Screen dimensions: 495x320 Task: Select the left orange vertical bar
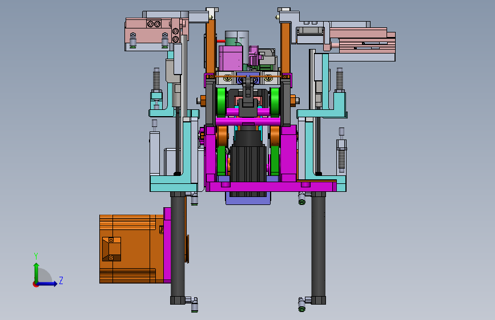[211, 46]
